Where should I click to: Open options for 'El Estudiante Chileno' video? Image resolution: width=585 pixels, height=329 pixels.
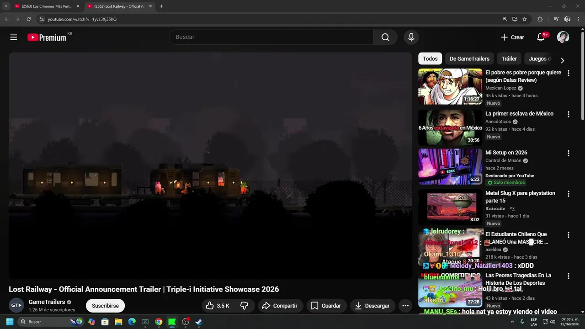pos(569,235)
